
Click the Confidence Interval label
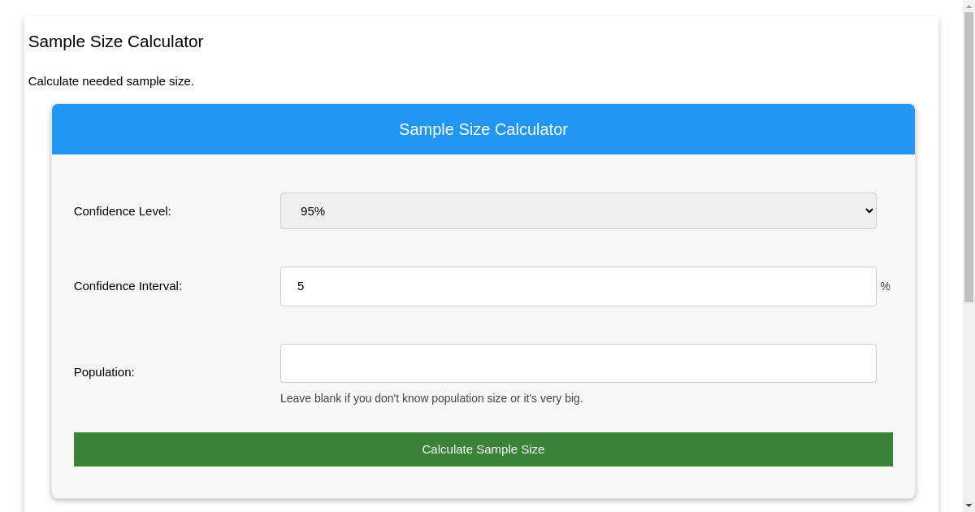[x=128, y=286]
